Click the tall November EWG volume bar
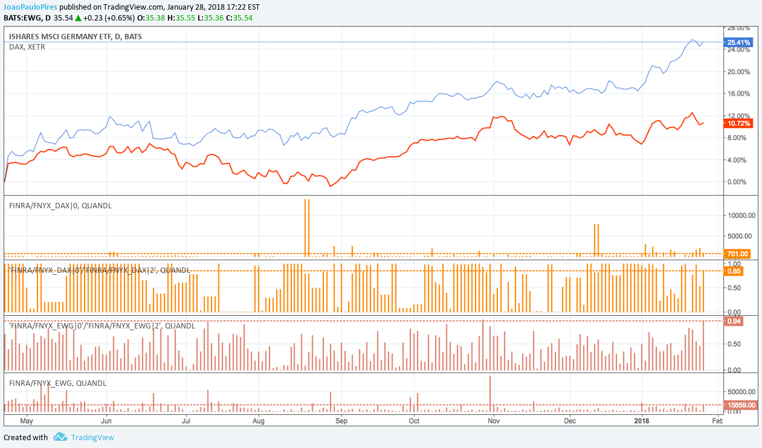The image size is (762, 448). click(490, 394)
